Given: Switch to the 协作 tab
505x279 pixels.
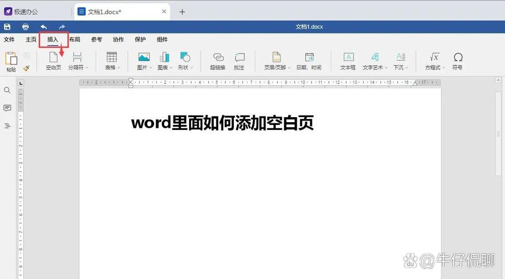Looking at the screenshot, I should click(118, 40).
